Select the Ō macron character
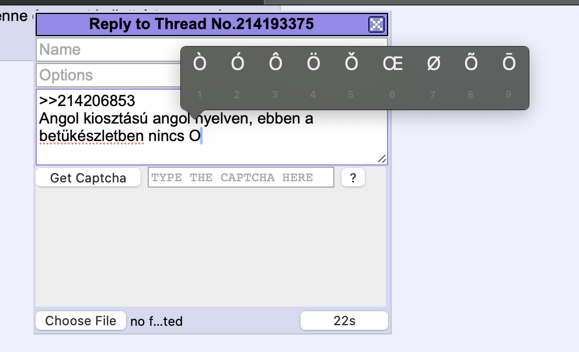The height and width of the screenshot is (352, 579). pos(509,62)
